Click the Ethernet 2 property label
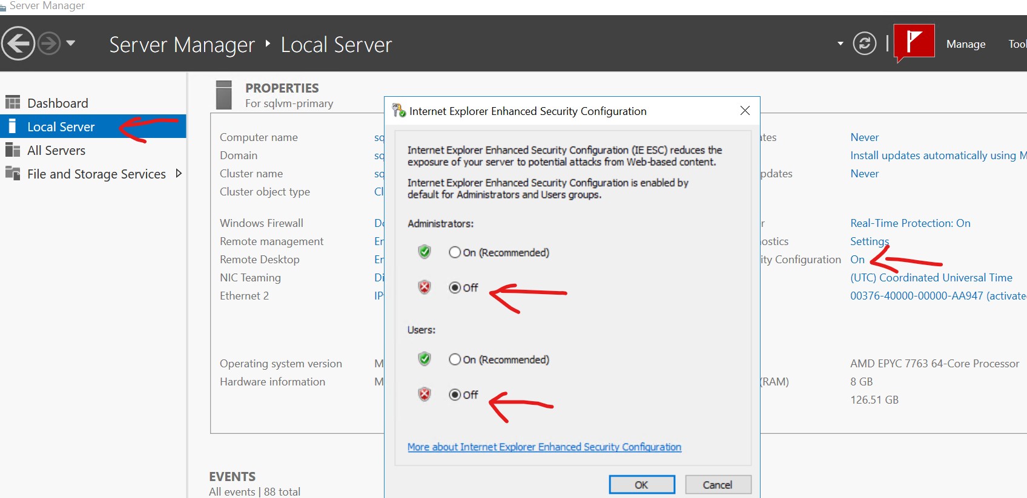The image size is (1027, 498). [x=244, y=296]
